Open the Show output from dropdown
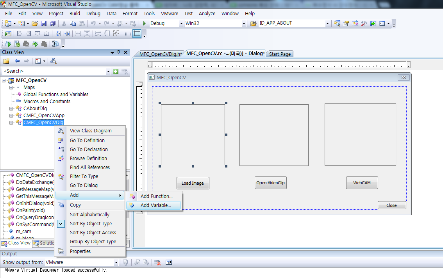 point(116,262)
